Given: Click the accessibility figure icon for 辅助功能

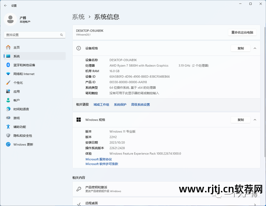Looking at the screenshot, I should (8, 127).
